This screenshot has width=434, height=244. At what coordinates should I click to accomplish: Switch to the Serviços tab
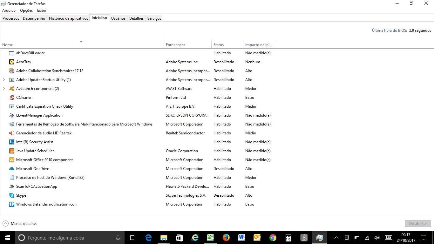point(154,18)
